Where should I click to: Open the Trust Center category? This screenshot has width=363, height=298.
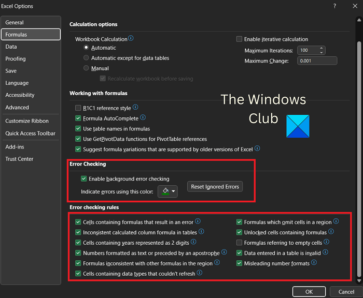coord(31,159)
